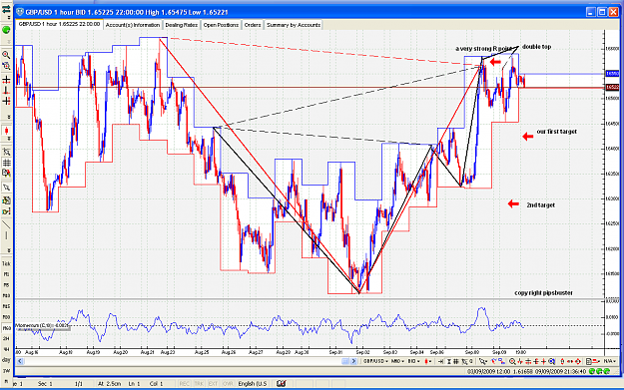Viewport: 624px width, 390px height.
Task: Click the first green status icon at bottom right
Action: coord(592,371)
